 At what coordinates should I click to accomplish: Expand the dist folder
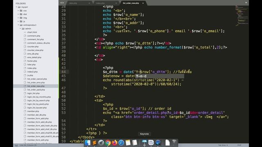click(18, 14)
